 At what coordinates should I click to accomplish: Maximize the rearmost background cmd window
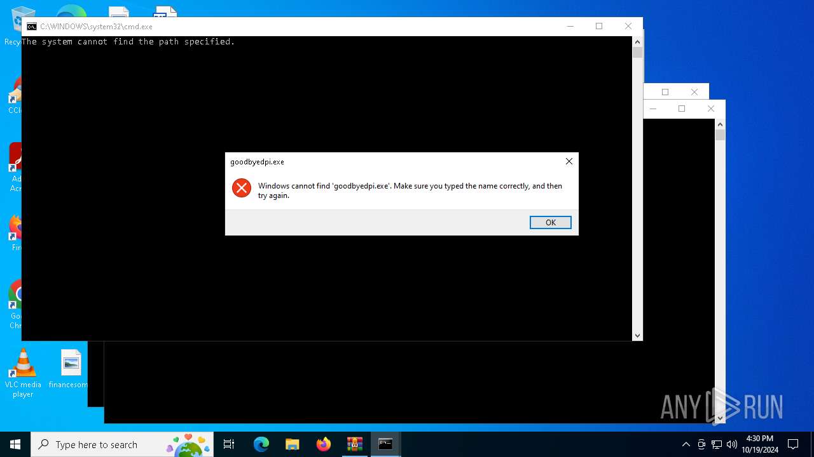coord(682,109)
